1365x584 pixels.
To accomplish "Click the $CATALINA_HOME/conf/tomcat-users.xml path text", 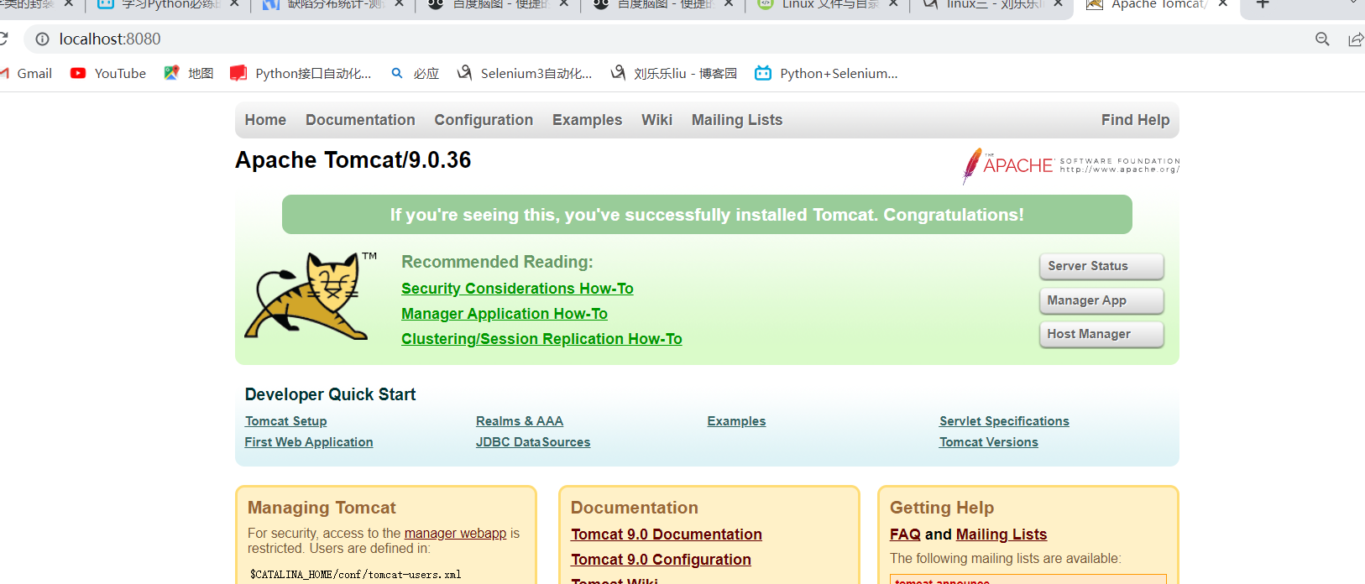I will (356, 575).
